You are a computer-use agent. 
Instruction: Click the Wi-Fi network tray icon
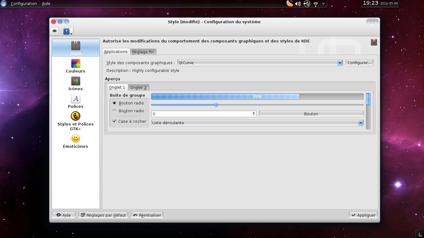316,4
